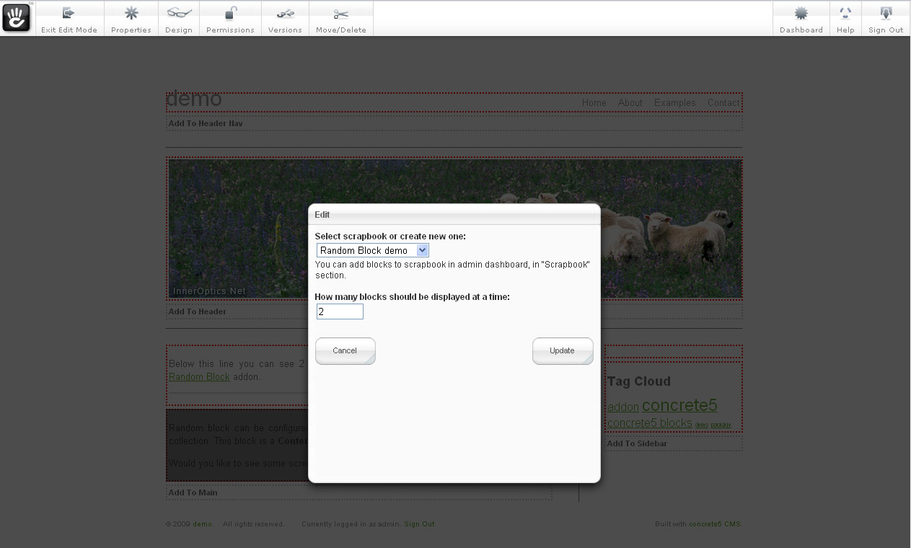Open the Help icon
The height and width of the screenshot is (548, 911).
click(x=845, y=13)
